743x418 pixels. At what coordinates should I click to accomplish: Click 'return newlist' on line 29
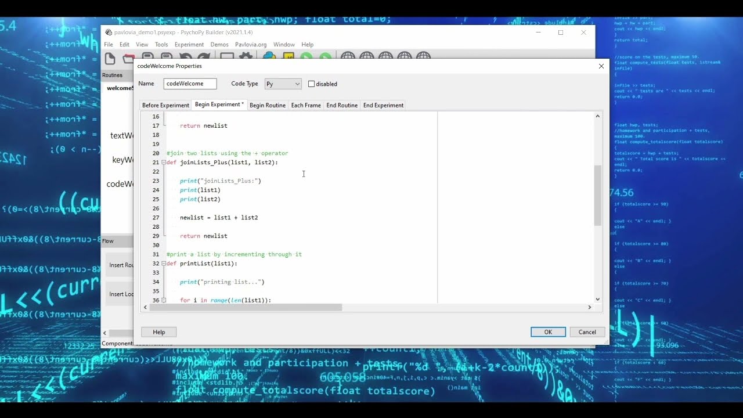click(x=203, y=236)
